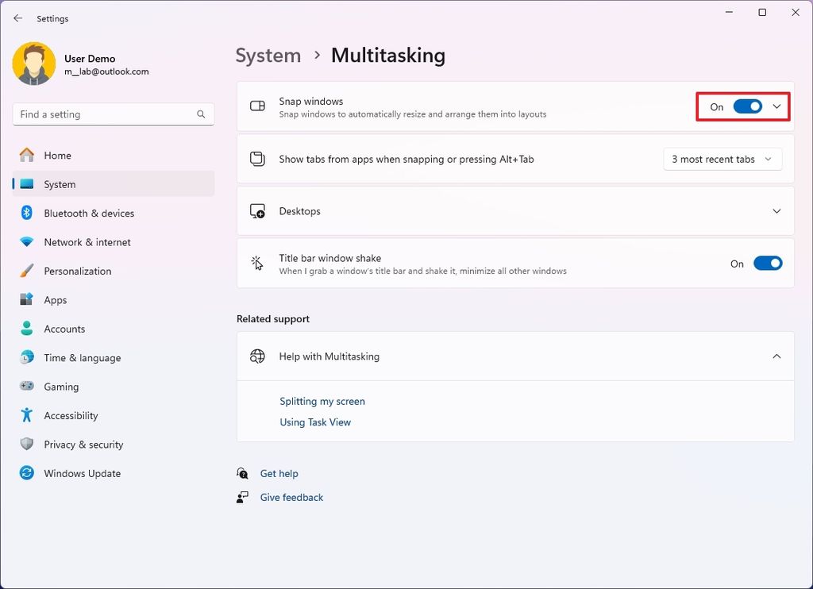Click the user avatar picture
The height and width of the screenshot is (589, 813).
pos(33,63)
